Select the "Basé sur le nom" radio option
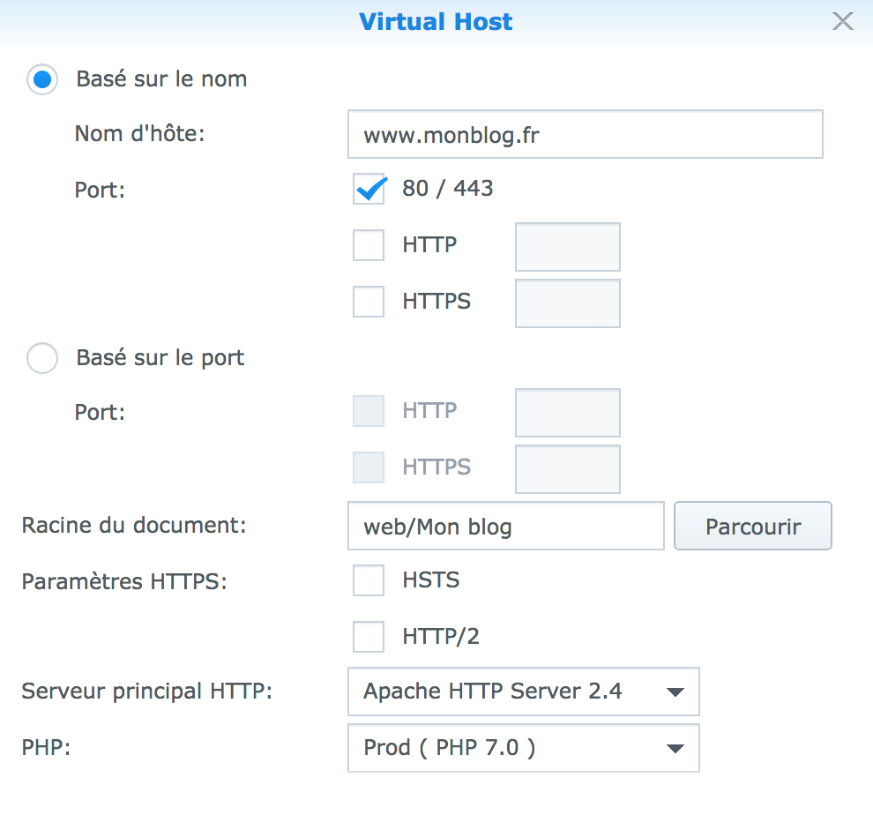The height and width of the screenshot is (815, 873). tap(42, 80)
